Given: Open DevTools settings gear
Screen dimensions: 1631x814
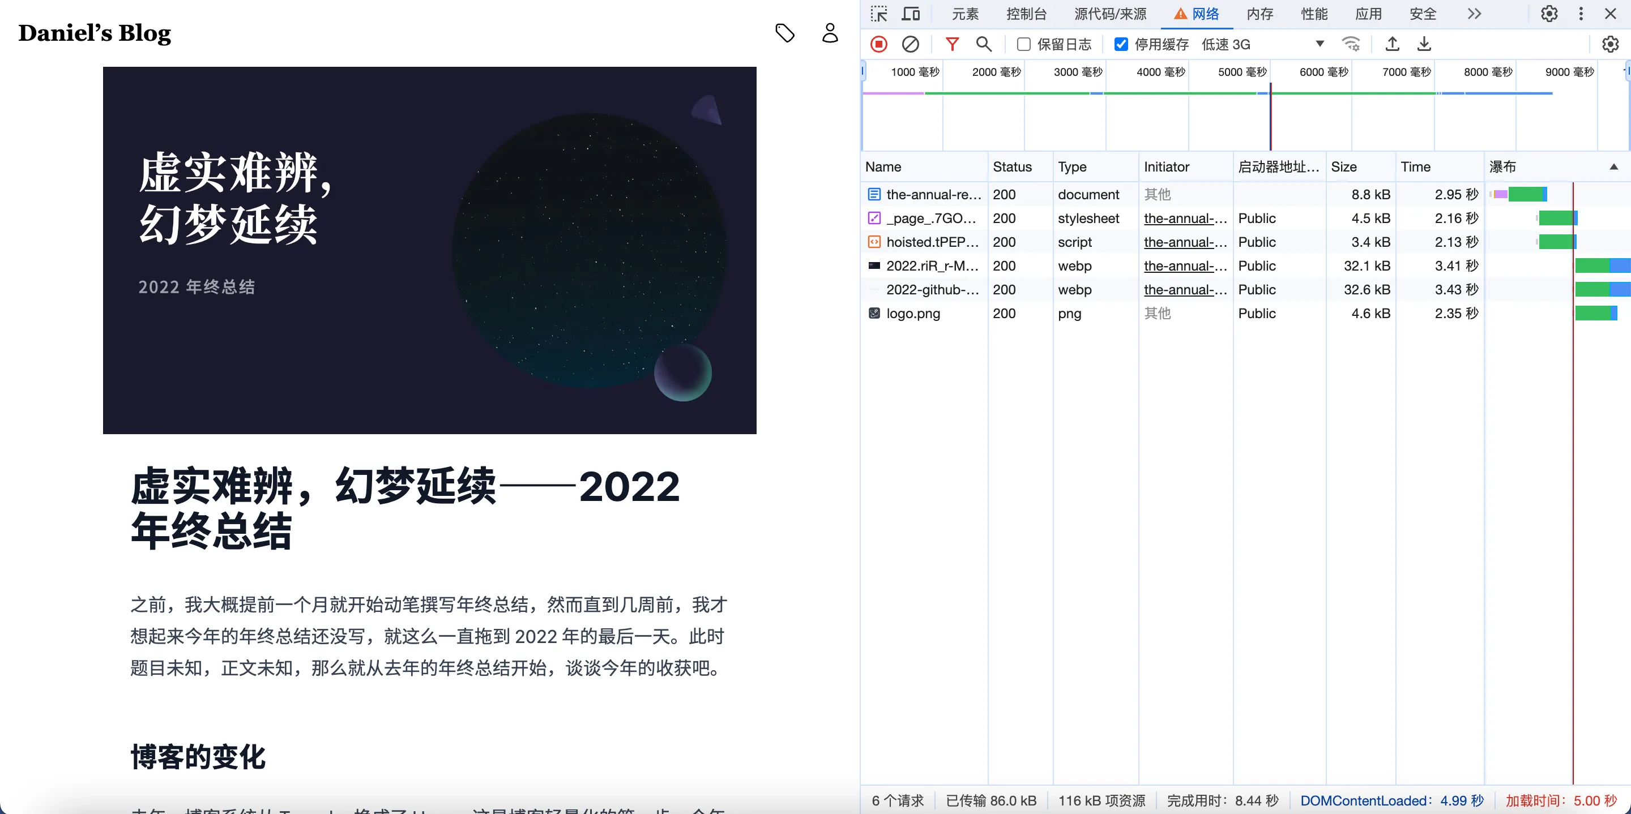Looking at the screenshot, I should tap(1549, 13).
